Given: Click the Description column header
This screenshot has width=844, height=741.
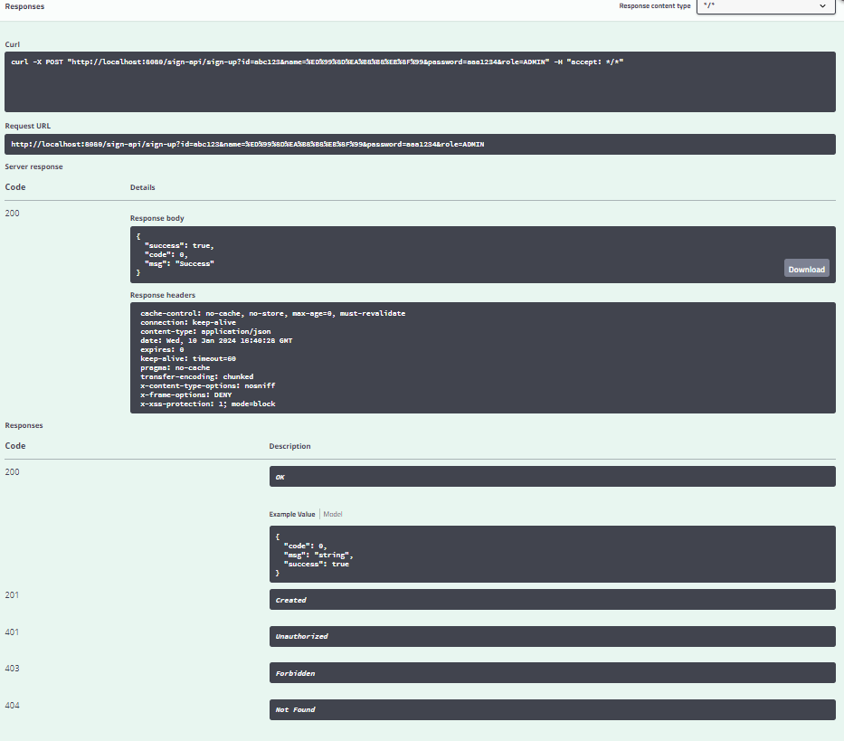Looking at the screenshot, I should tap(289, 446).
